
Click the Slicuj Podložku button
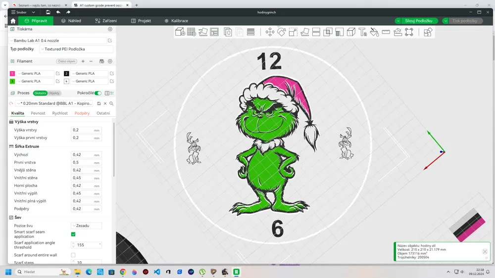tap(419, 21)
